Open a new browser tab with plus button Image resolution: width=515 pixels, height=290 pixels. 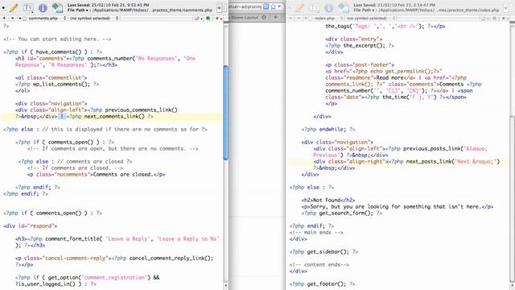pos(276,17)
